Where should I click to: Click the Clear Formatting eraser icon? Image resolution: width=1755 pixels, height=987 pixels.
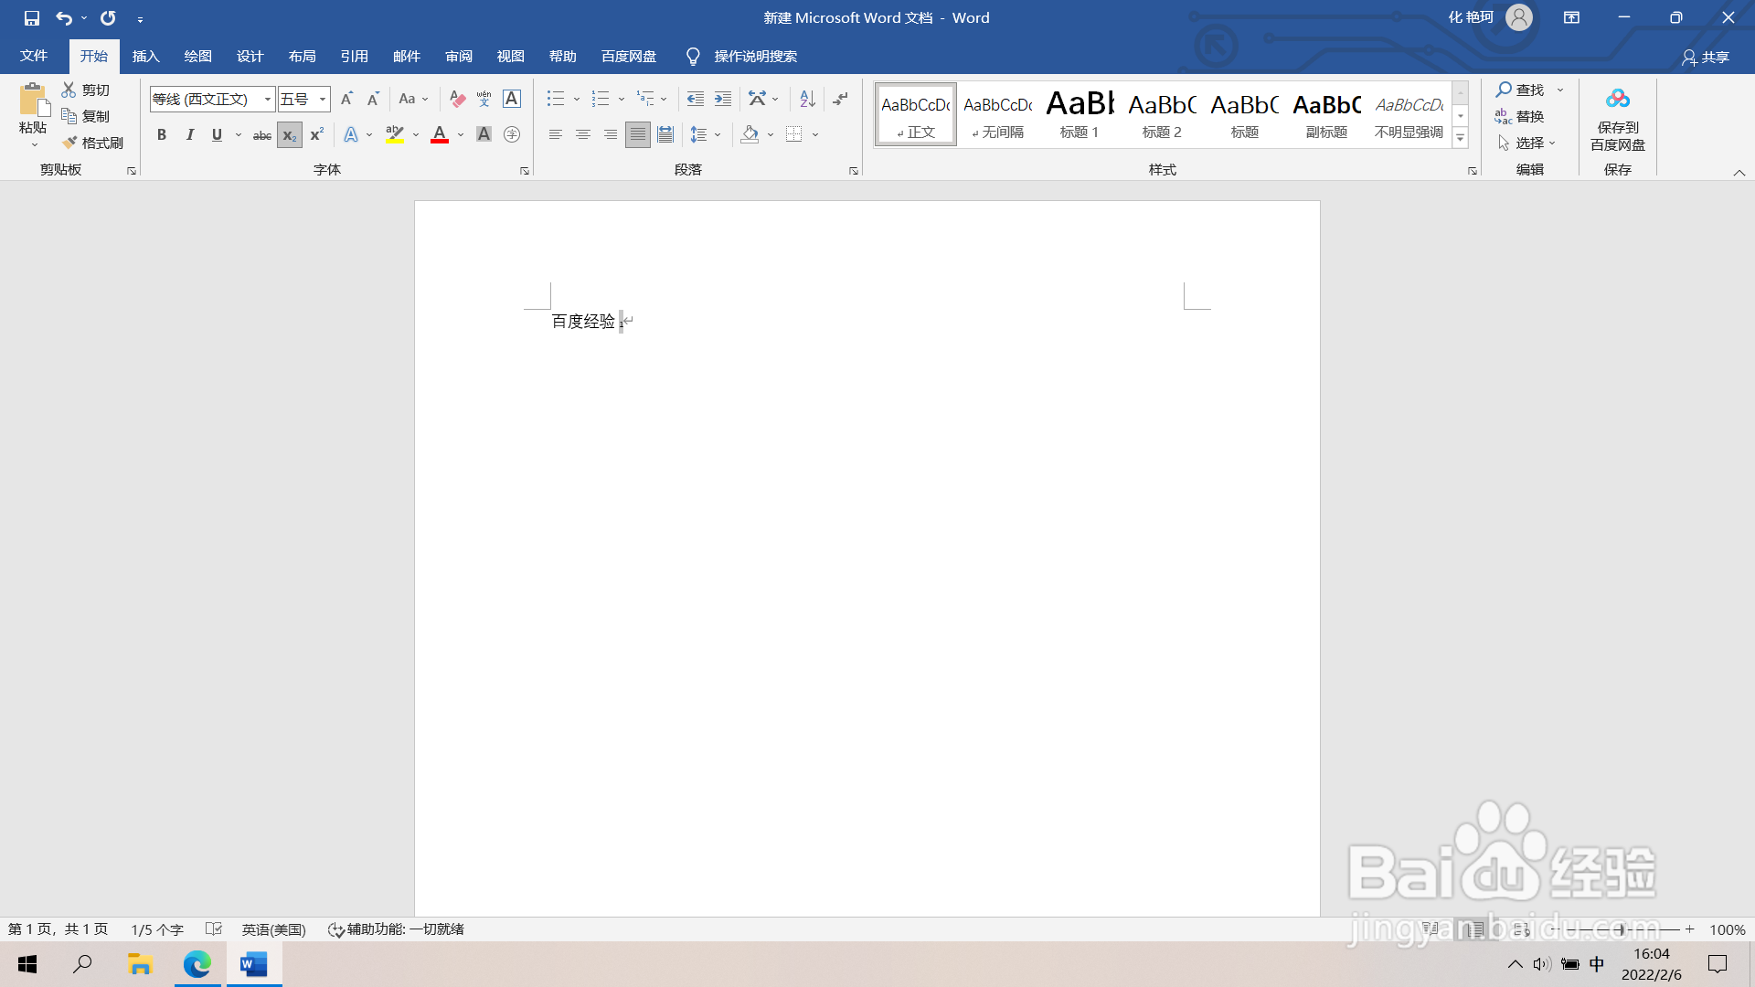coord(457,99)
